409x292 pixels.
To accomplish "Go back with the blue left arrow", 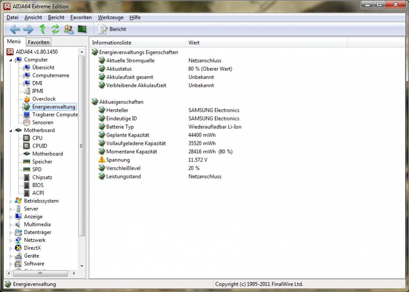I will click(15, 29).
